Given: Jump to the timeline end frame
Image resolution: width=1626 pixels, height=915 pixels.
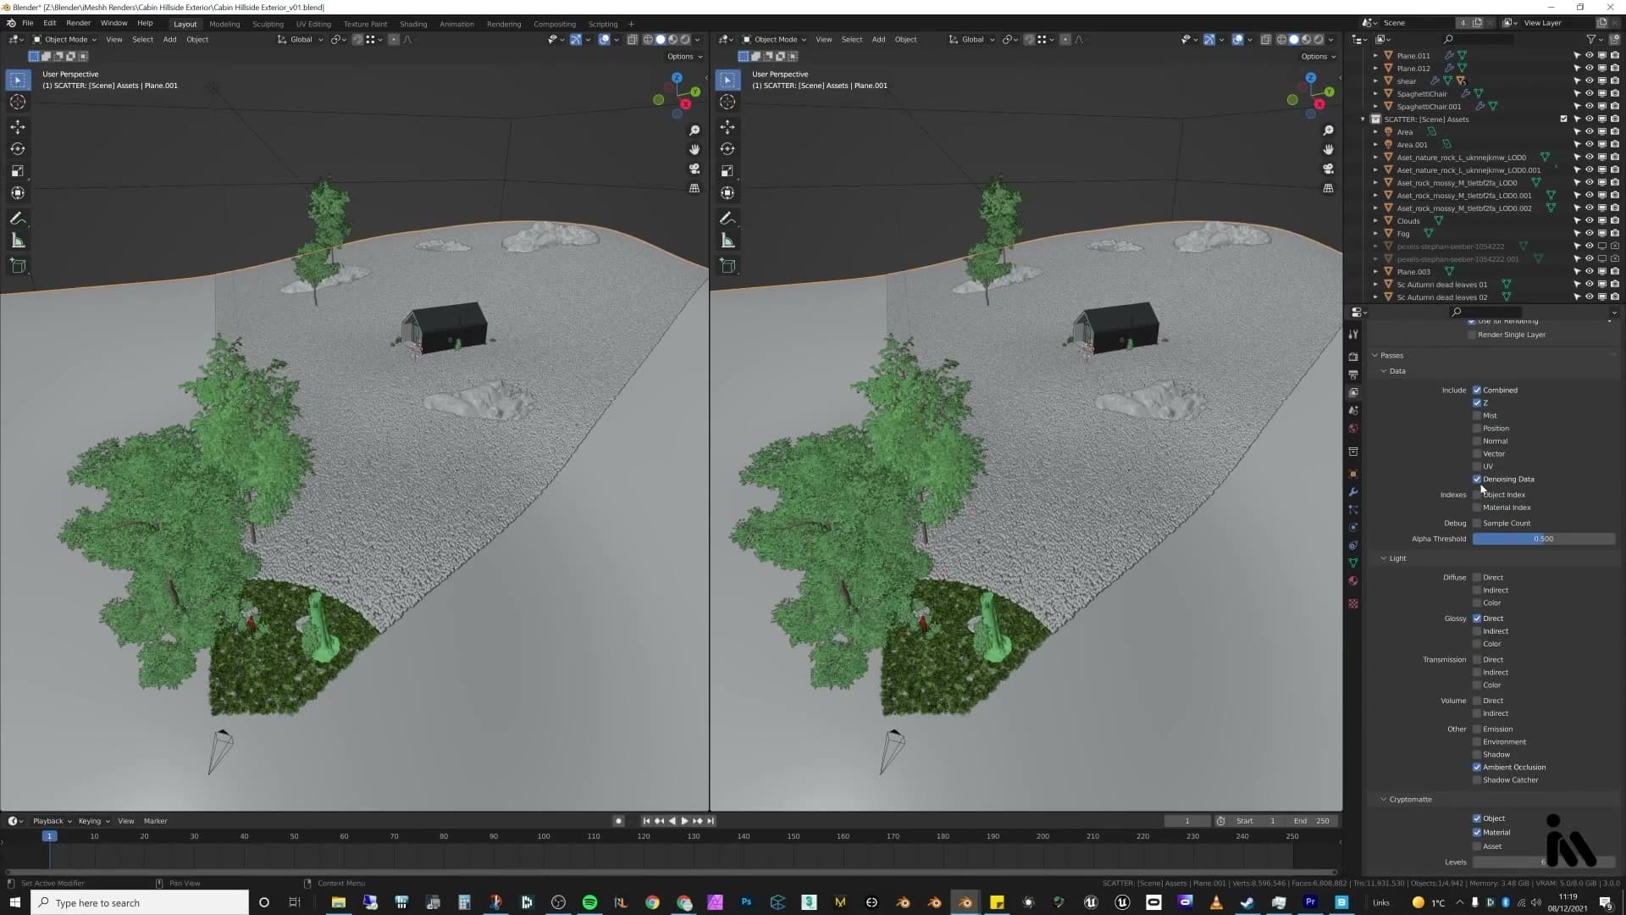Looking at the screenshot, I should pyautogui.click(x=711, y=821).
